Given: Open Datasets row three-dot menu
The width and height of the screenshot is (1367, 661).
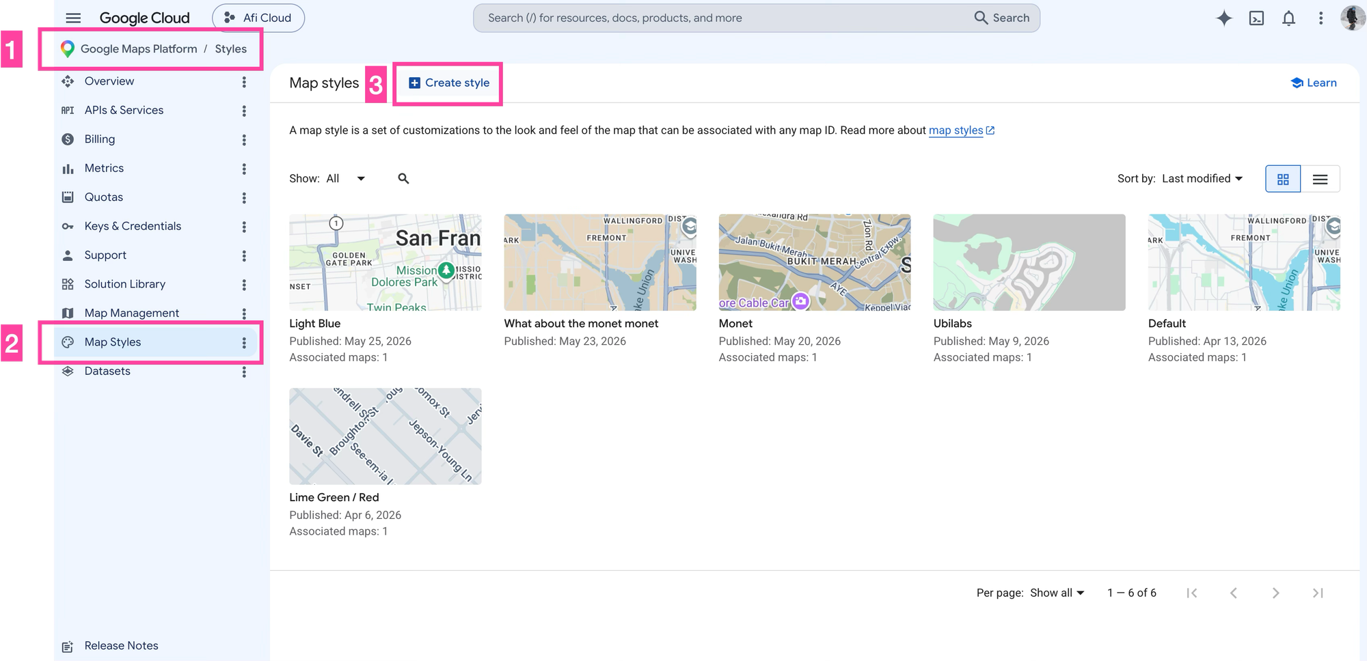Looking at the screenshot, I should (x=244, y=371).
